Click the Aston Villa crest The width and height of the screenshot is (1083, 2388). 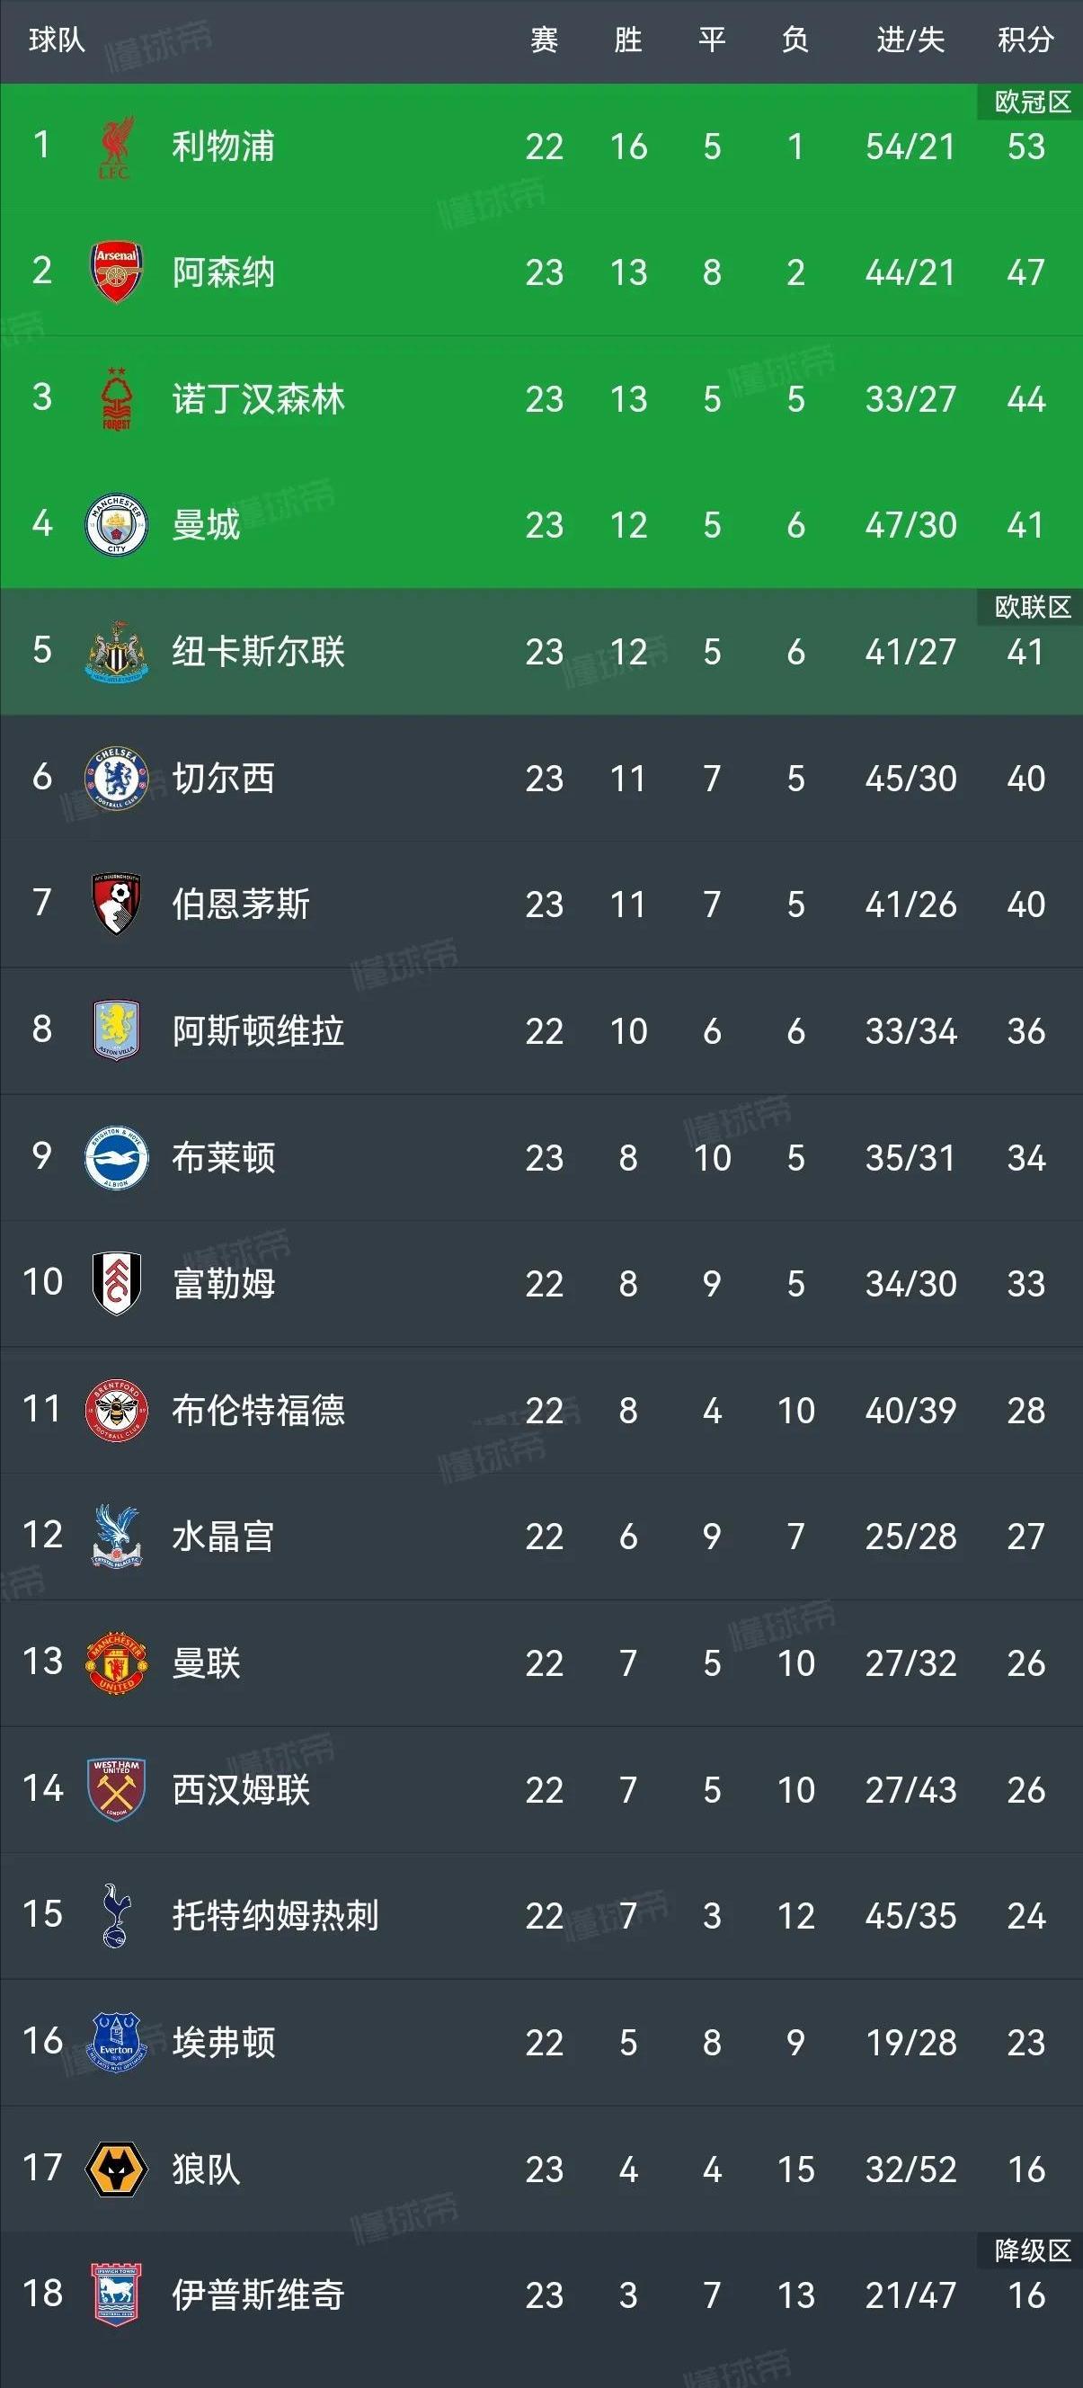click(116, 1030)
